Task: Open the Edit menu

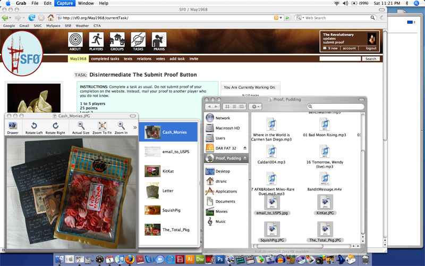Action: [x=47, y=3]
